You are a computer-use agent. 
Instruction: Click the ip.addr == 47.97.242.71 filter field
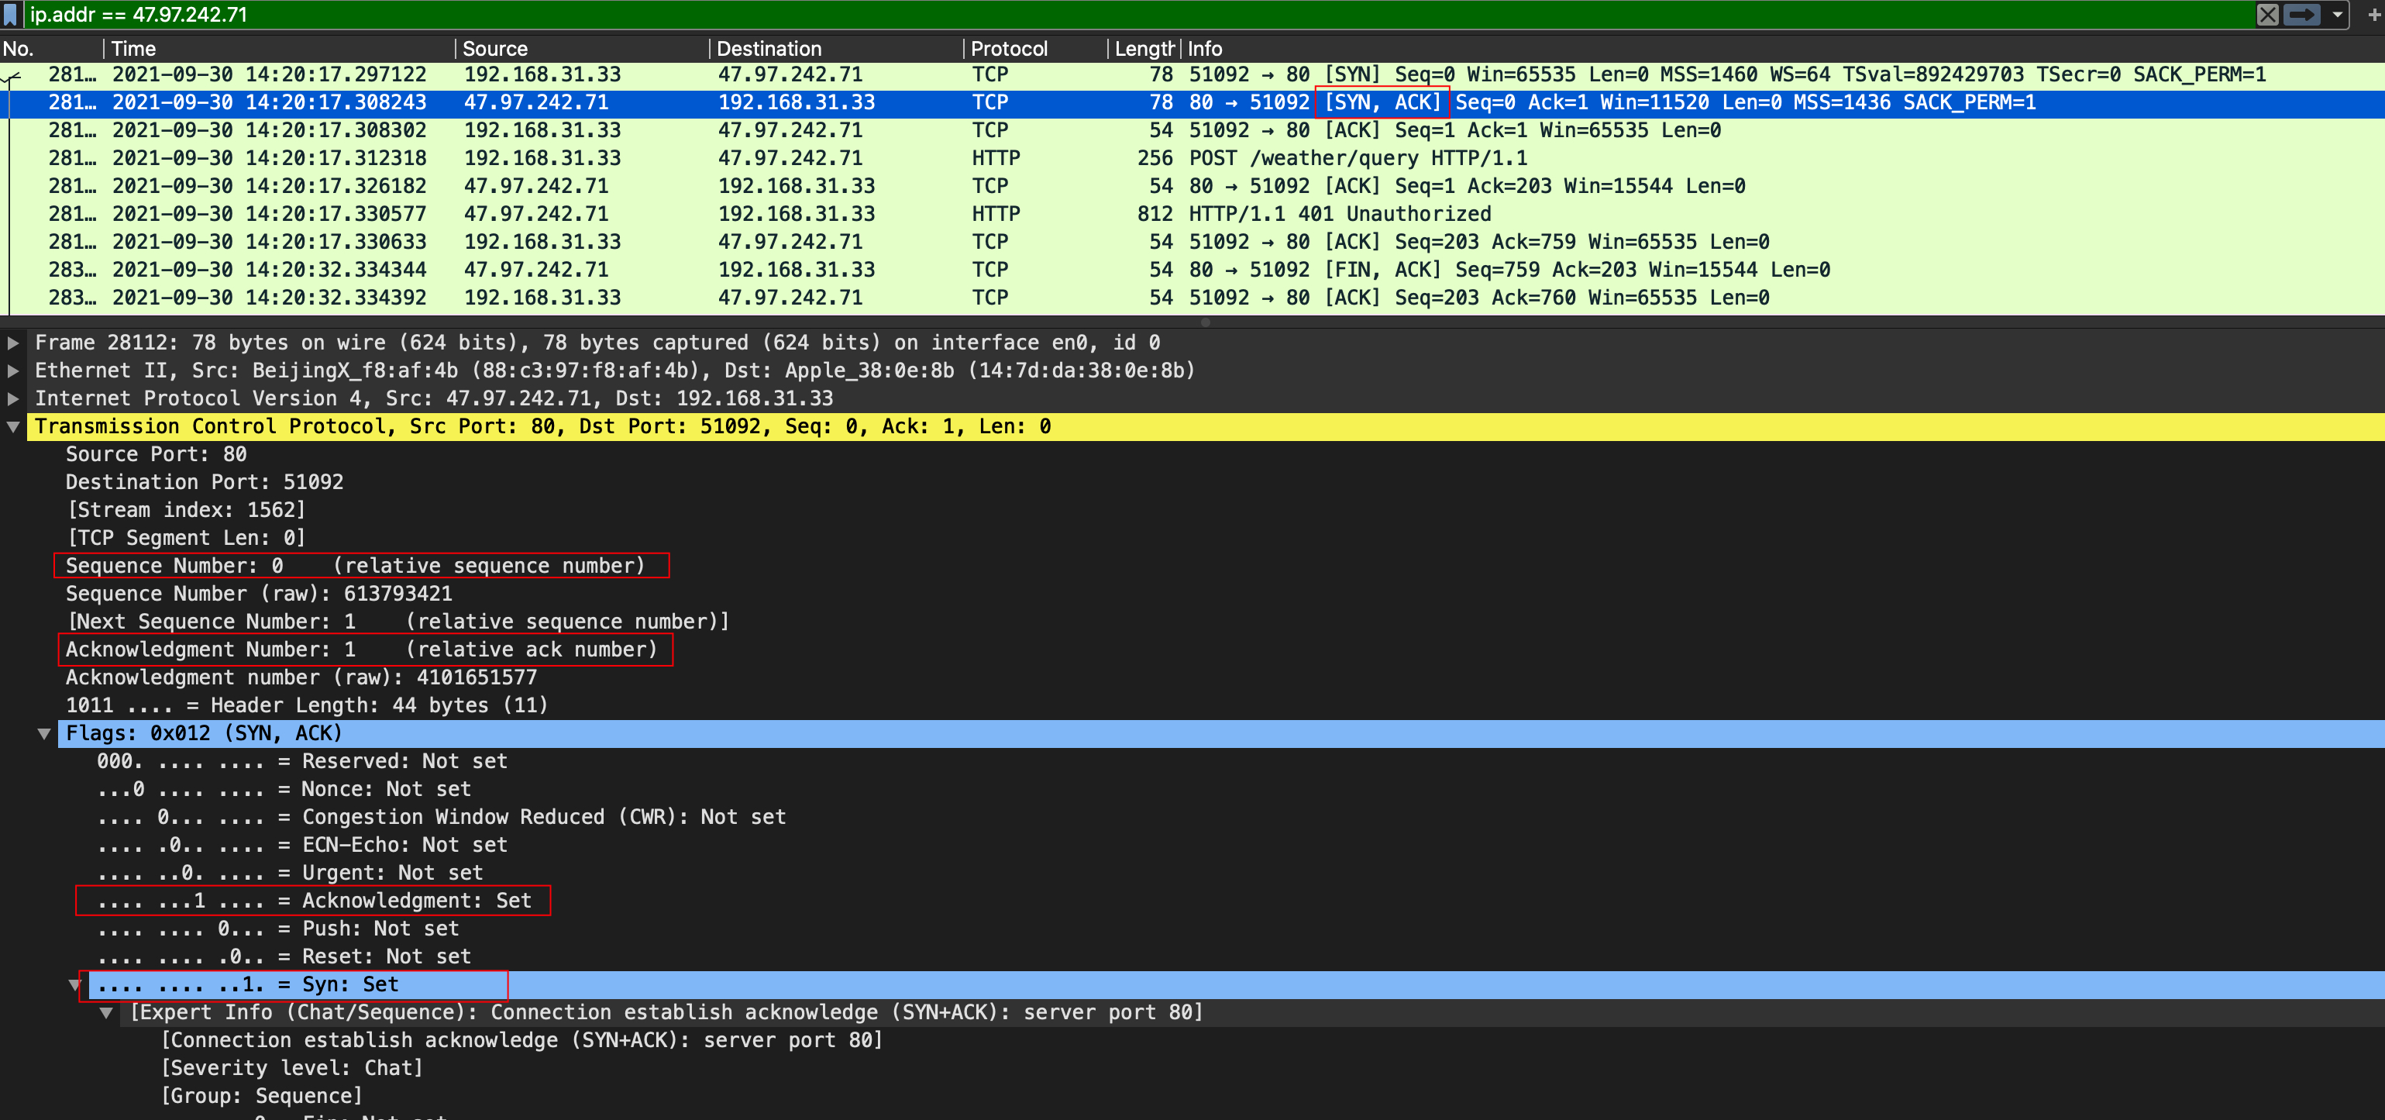[1139, 15]
